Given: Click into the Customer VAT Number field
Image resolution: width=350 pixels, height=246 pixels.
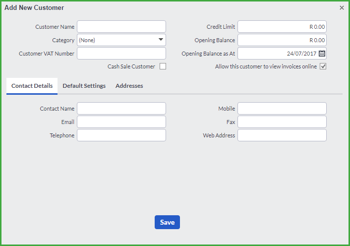Looking at the screenshot, I should click(121, 54).
